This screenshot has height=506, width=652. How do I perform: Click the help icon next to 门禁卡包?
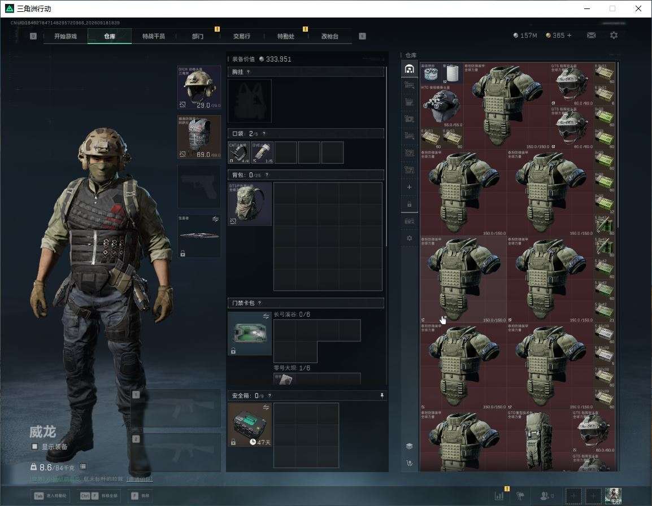(259, 303)
